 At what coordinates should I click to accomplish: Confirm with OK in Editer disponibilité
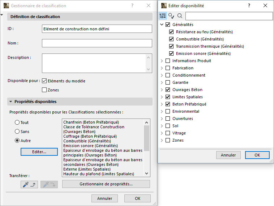pos(257,155)
